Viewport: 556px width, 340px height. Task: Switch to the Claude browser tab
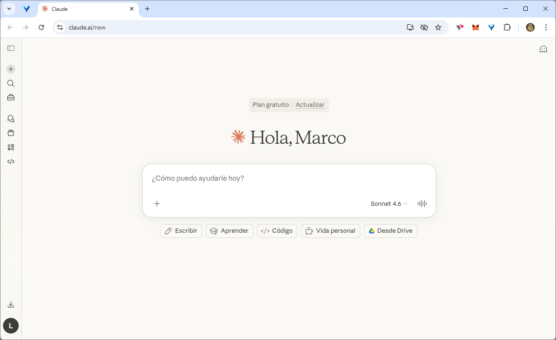(x=87, y=9)
